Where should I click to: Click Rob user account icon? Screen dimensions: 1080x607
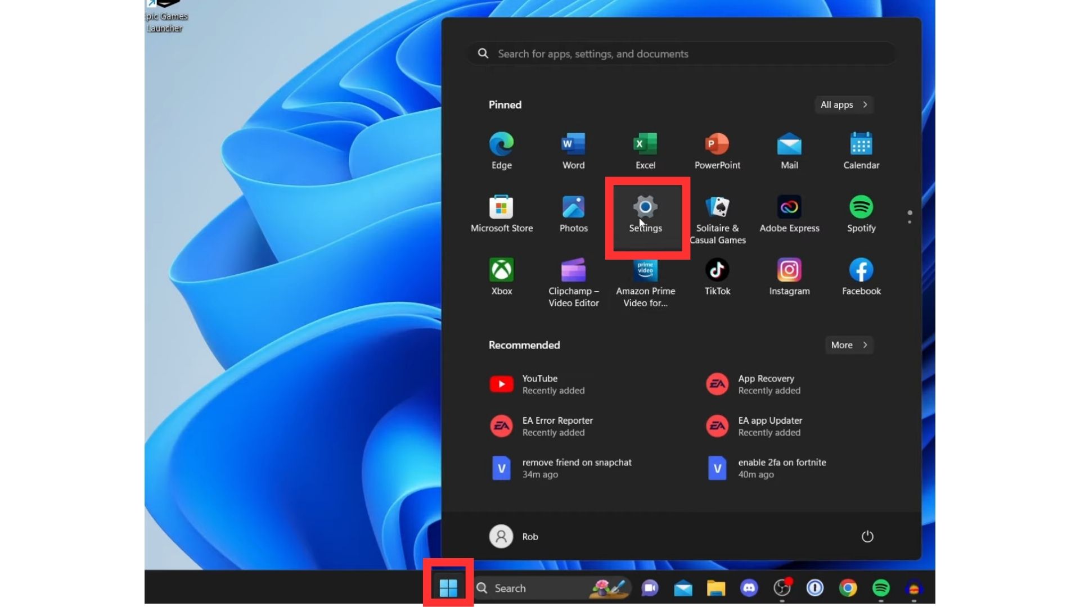pos(501,536)
